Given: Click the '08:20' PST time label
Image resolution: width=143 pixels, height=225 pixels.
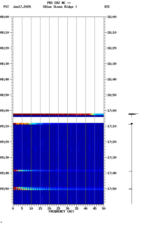Looking at the screenshot, I should coord(4,48).
